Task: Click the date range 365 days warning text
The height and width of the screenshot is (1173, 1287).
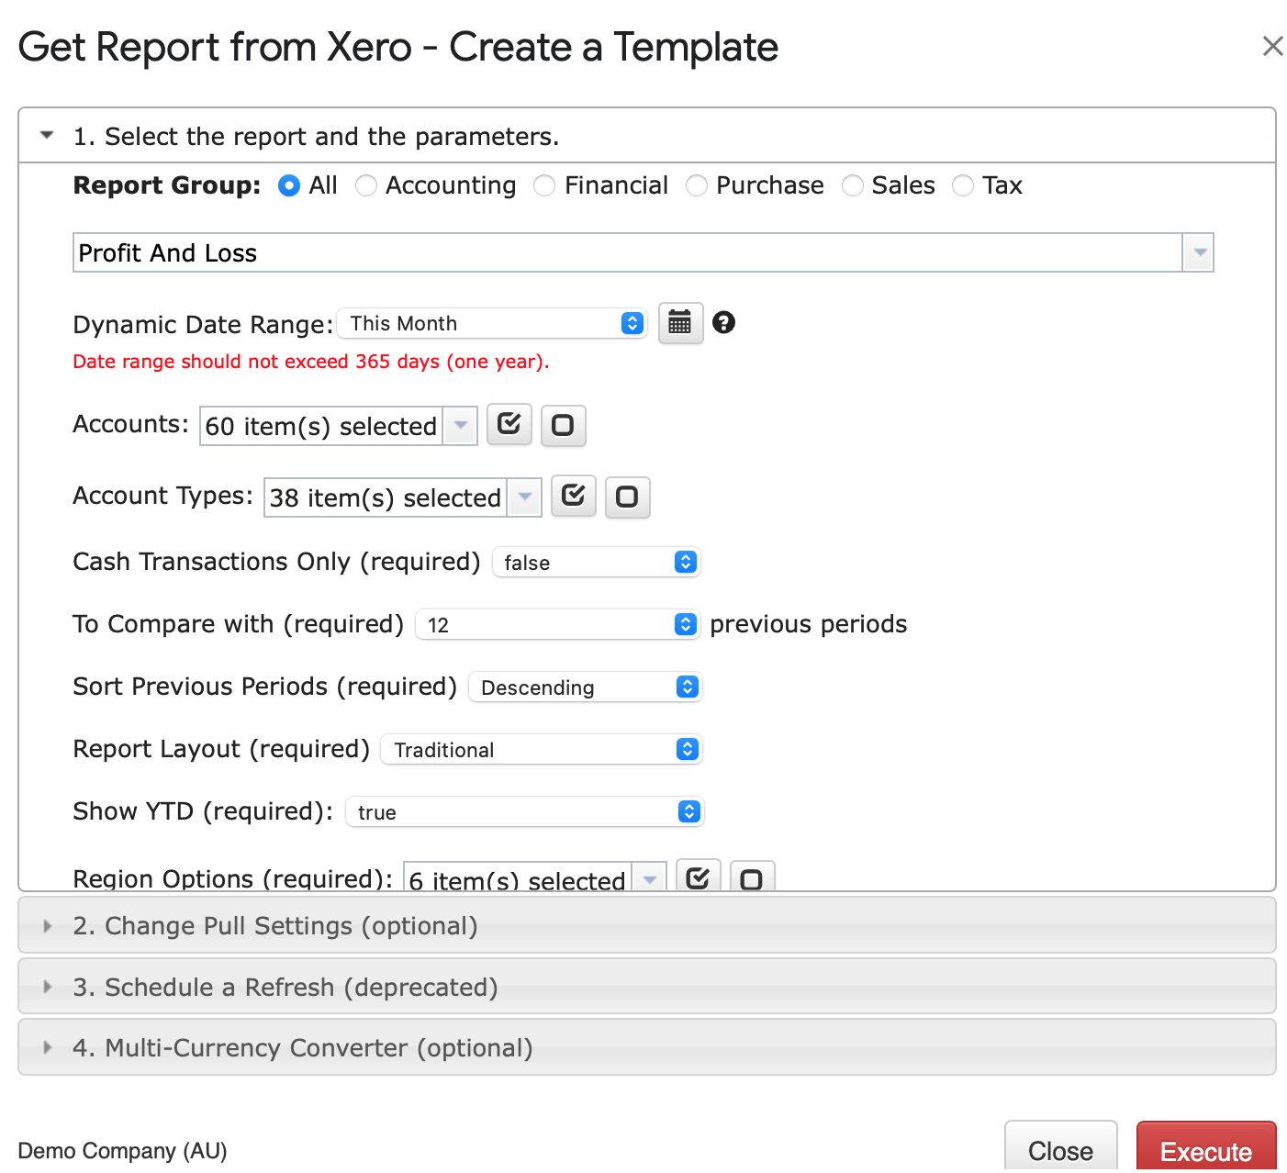Action: (311, 362)
